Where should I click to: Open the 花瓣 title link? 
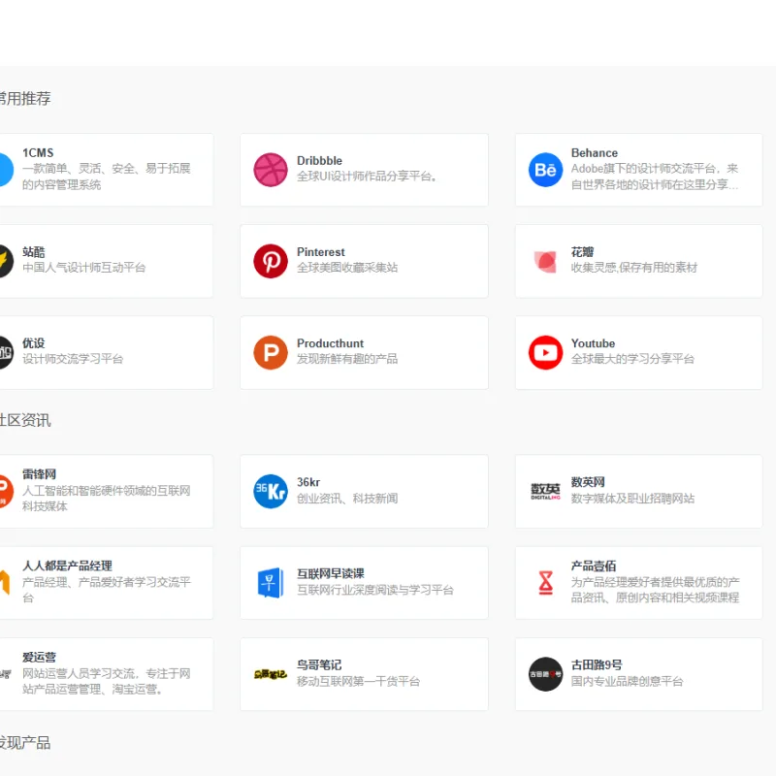point(583,252)
